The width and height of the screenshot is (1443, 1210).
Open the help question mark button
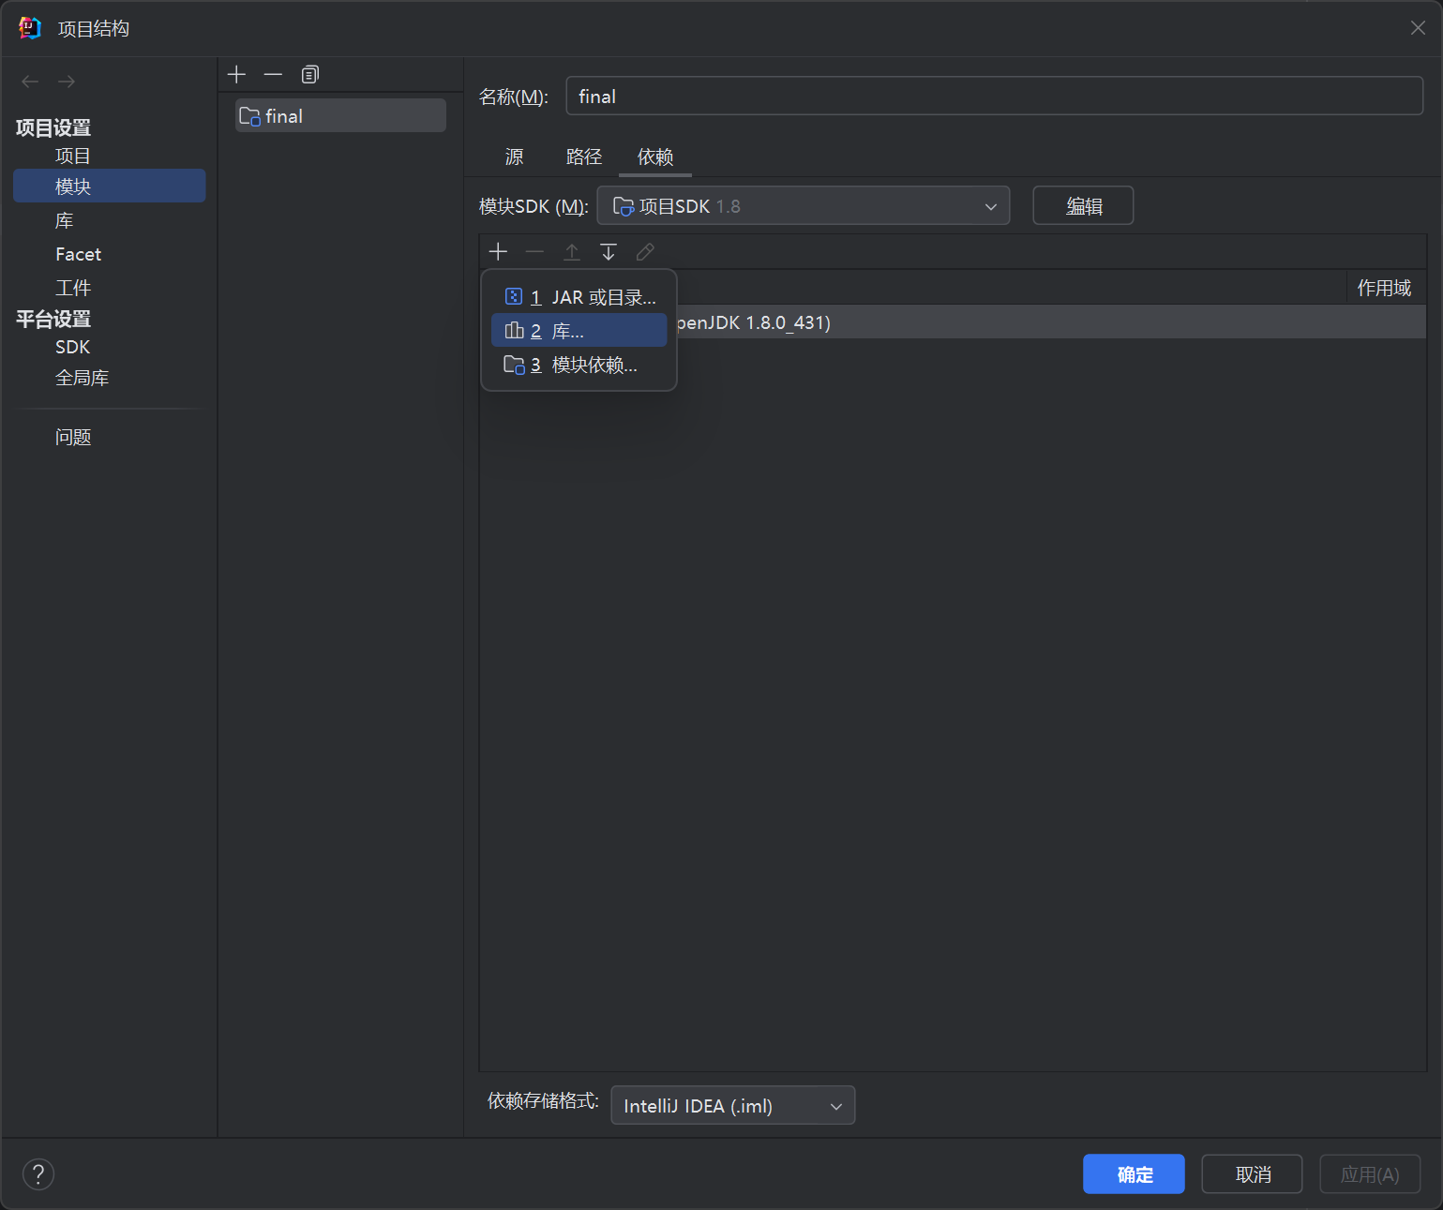click(38, 1173)
